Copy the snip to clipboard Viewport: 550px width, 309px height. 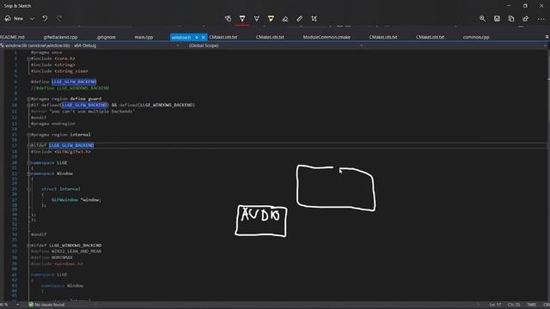[511, 19]
